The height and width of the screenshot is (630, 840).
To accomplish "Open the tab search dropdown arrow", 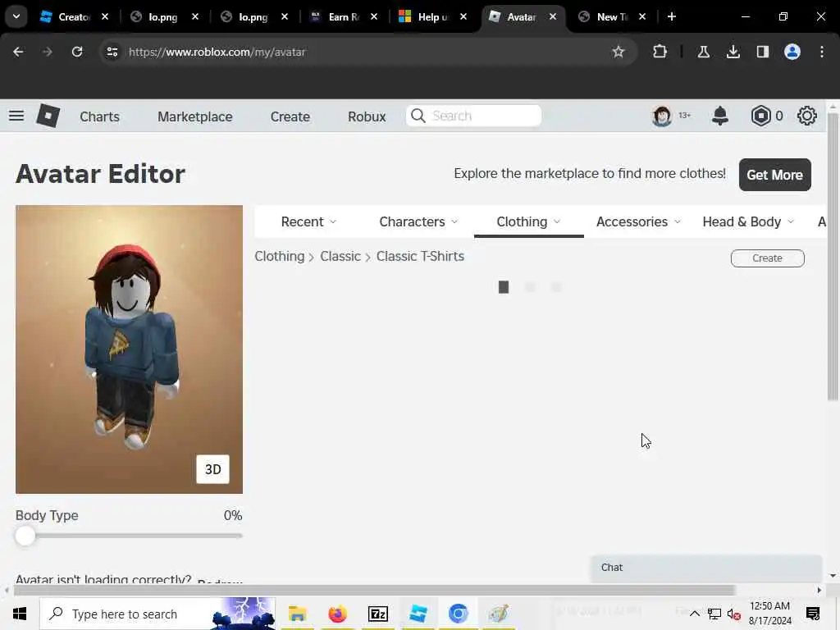I will [x=16, y=16].
